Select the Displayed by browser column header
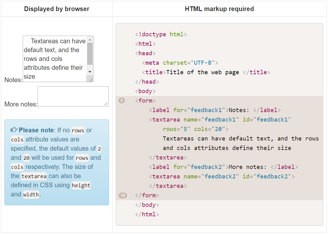The height and width of the screenshot is (234, 328). (57, 9)
